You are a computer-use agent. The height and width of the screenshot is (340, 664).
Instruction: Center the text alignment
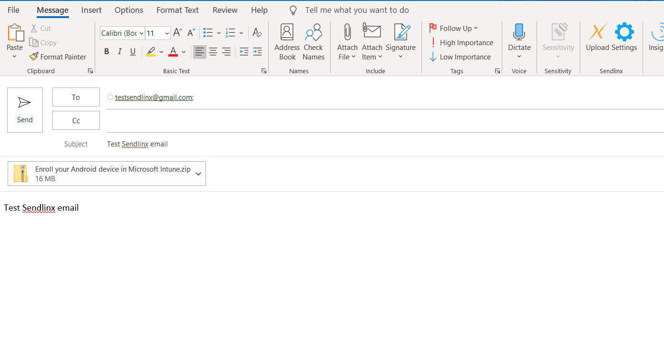213,52
